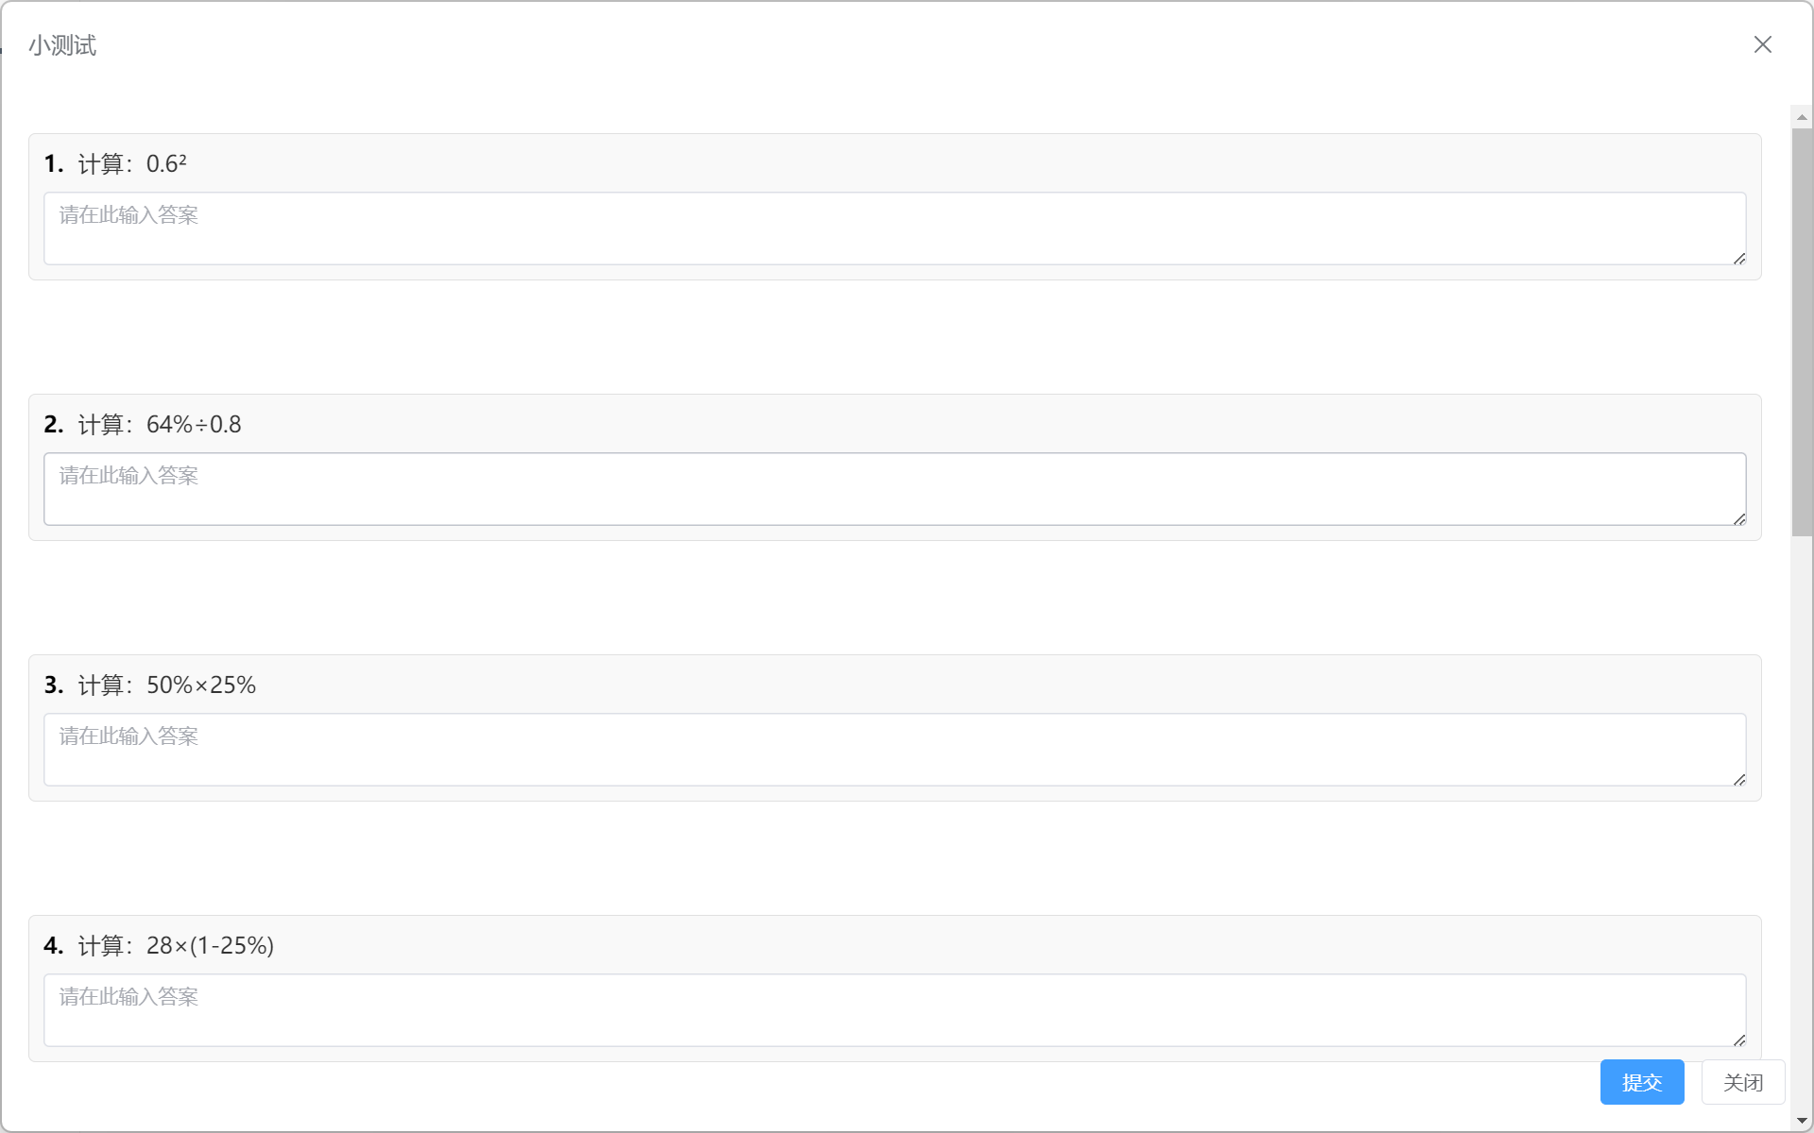This screenshot has height=1133, width=1814.
Task: Click the question 1 label 计算：0.6²
Action: (x=132, y=164)
